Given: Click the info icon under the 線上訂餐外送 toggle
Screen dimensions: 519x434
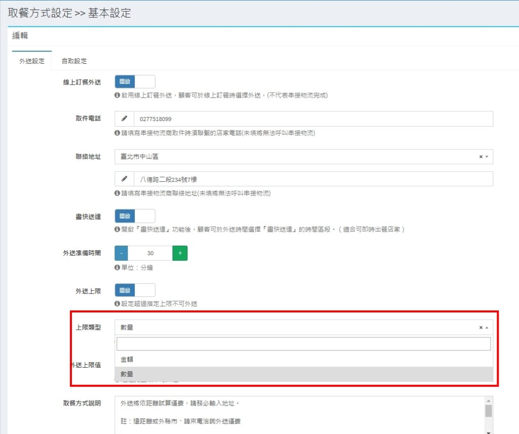Looking at the screenshot, I should tap(117, 95).
